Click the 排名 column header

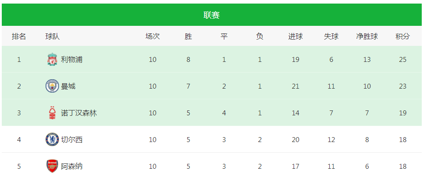click(x=19, y=36)
